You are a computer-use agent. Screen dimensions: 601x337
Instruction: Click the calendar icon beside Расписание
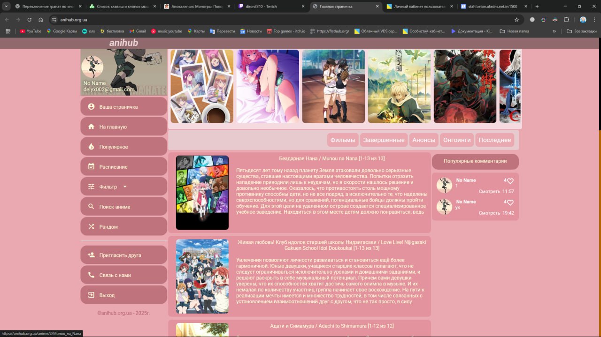point(91,167)
